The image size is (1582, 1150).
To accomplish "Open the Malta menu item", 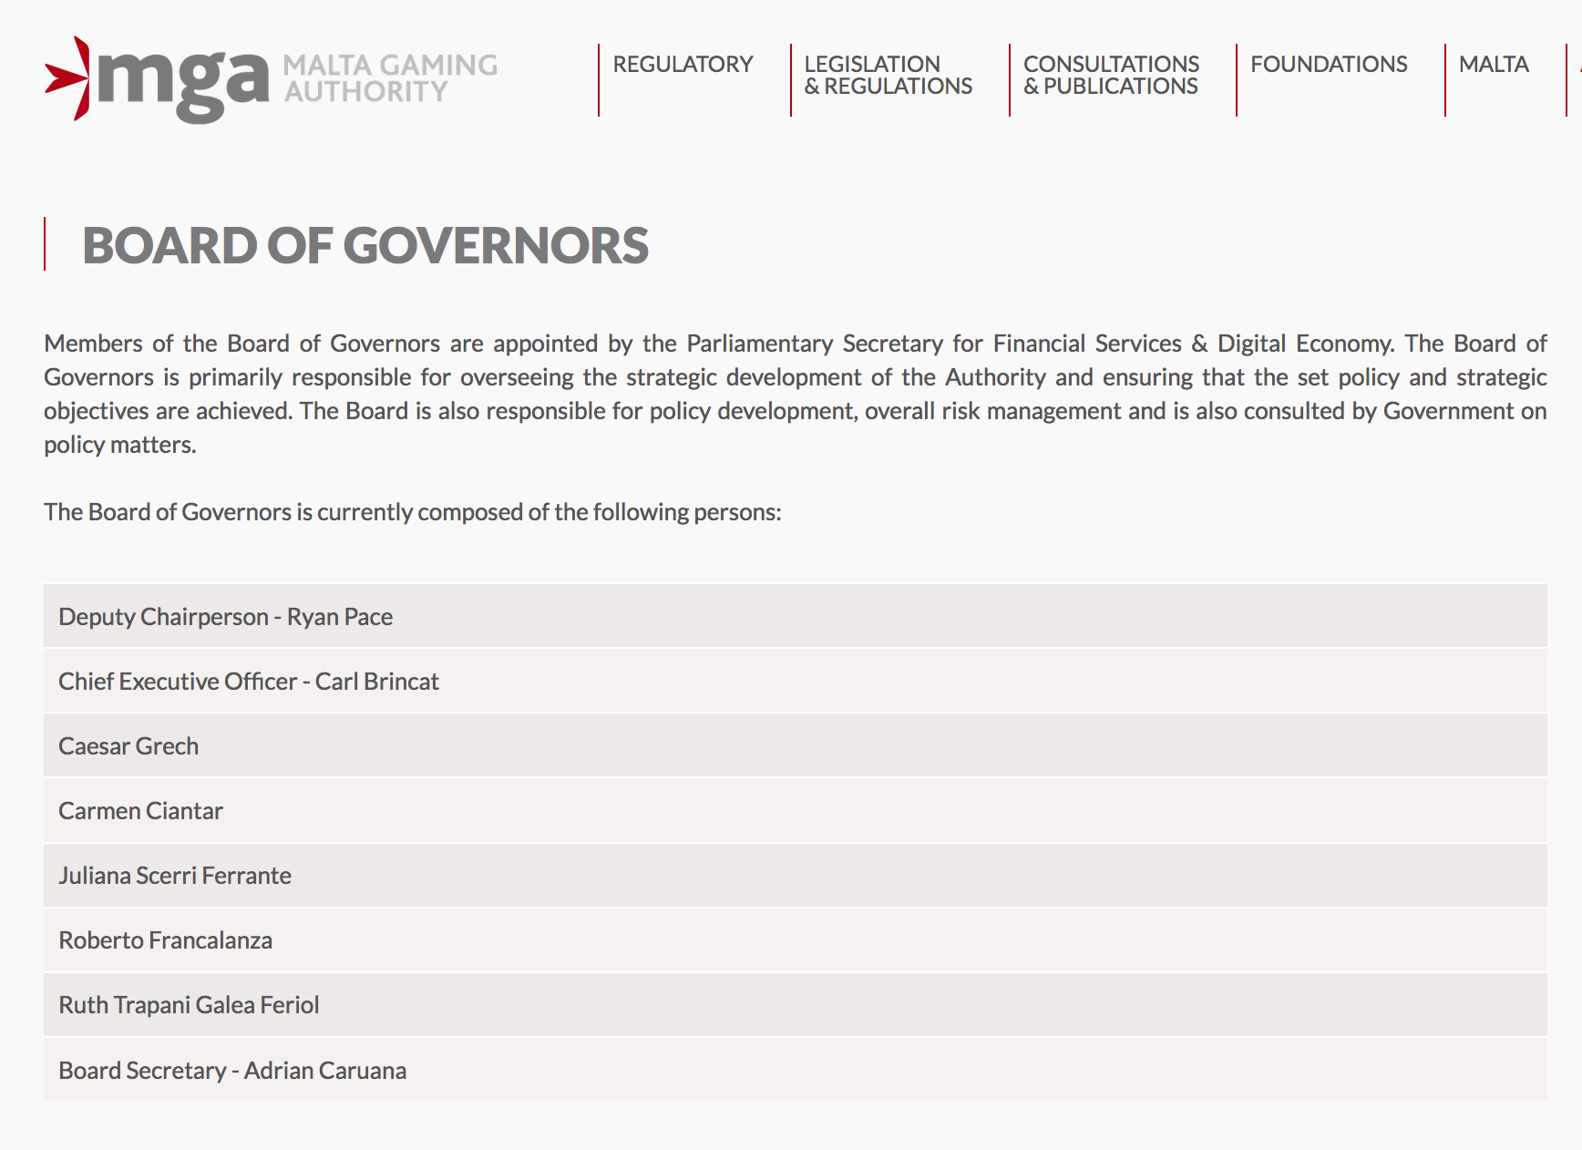I will (x=1493, y=65).
